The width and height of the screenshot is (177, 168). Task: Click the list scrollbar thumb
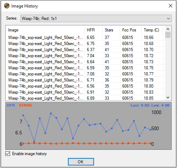pyautogui.click(x=168, y=35)
